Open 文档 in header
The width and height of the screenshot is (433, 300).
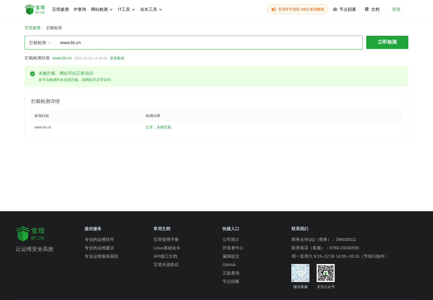click(x=372, y=10)
